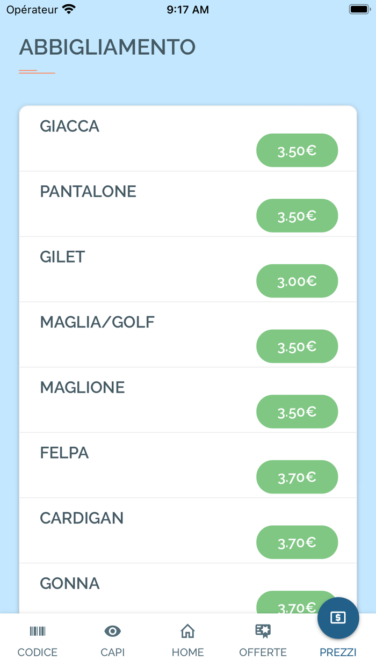
Task: Tap the floating money button
Action: click(x=338, y=618)
